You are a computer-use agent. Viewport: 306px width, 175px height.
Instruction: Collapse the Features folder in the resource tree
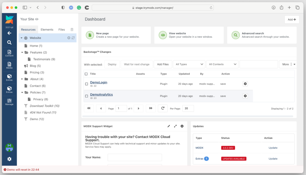point(22,52)
